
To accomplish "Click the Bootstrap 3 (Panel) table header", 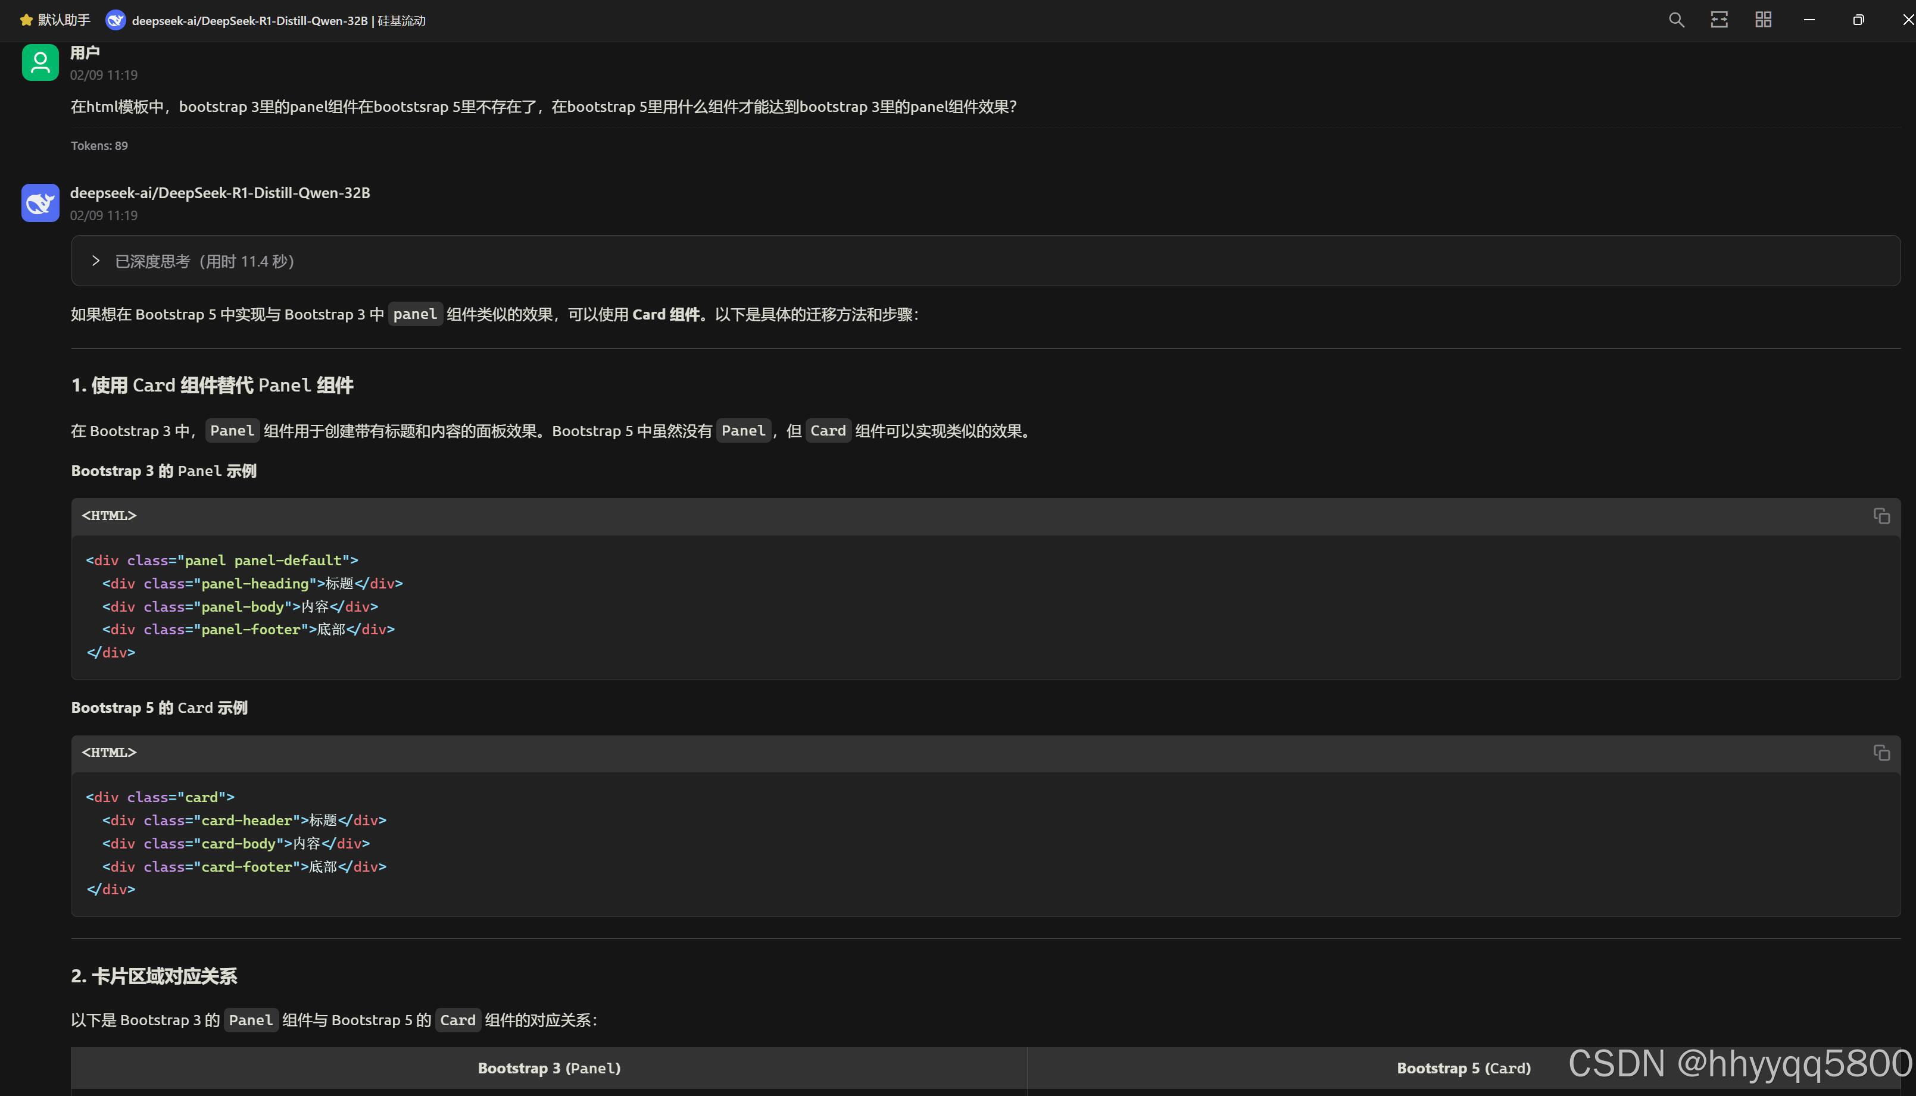I will tap(549, 1067).
